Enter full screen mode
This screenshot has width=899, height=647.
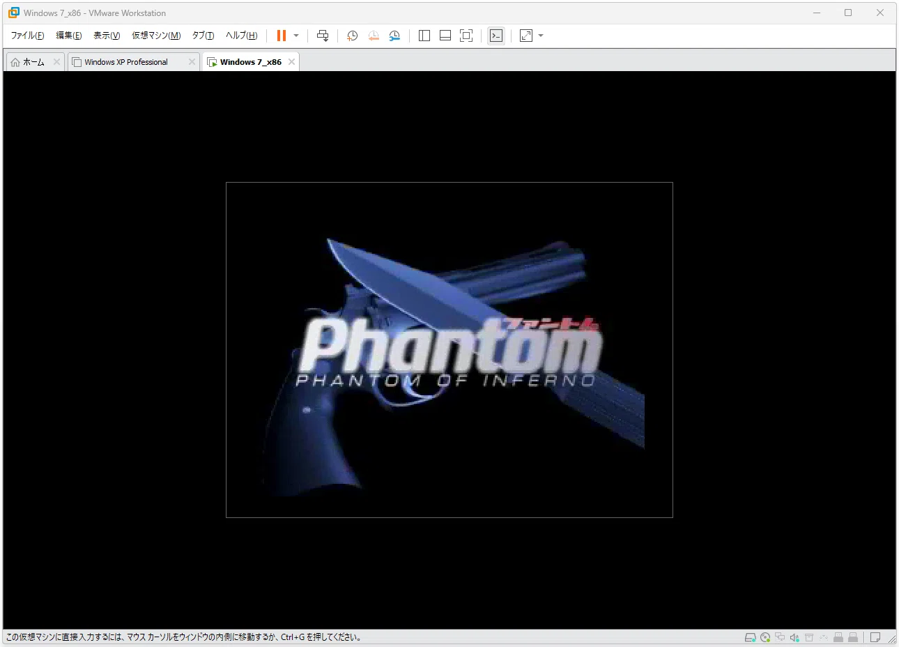pyautogui.click(x=466, y=36)
